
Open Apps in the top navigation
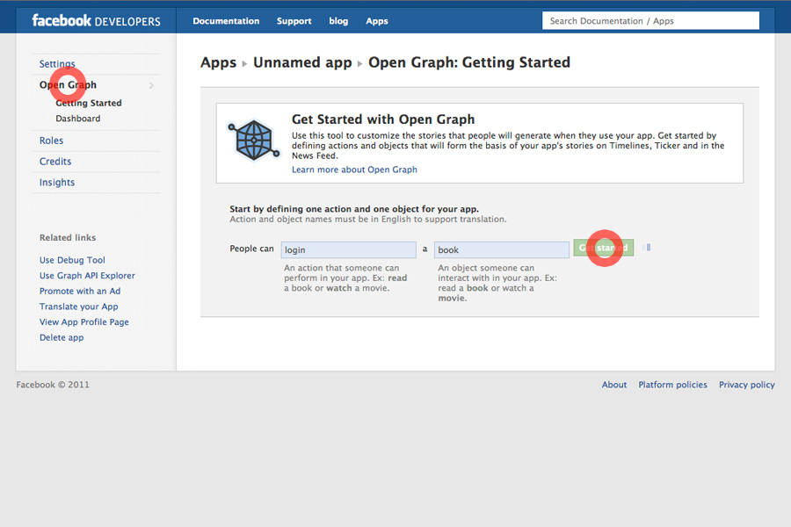377,21
